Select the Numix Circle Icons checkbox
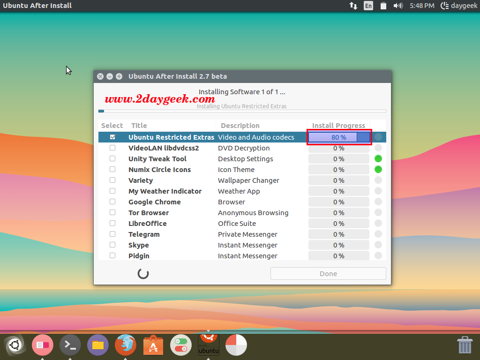The image size is (480, 360). point(112,169)
